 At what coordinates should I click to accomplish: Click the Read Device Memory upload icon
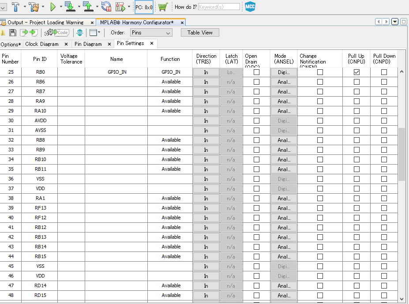coord(88,7)
